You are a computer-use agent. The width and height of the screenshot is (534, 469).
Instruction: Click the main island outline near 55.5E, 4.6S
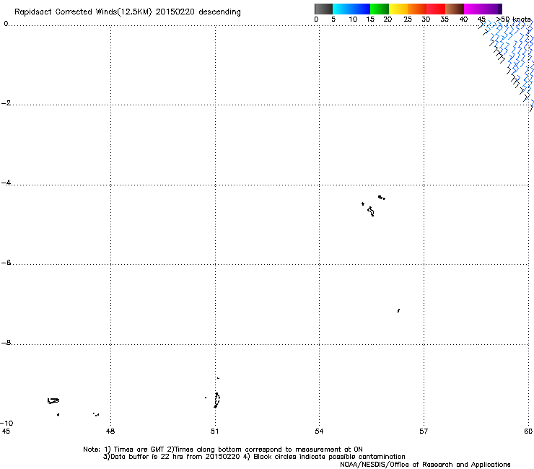point(371,211)
